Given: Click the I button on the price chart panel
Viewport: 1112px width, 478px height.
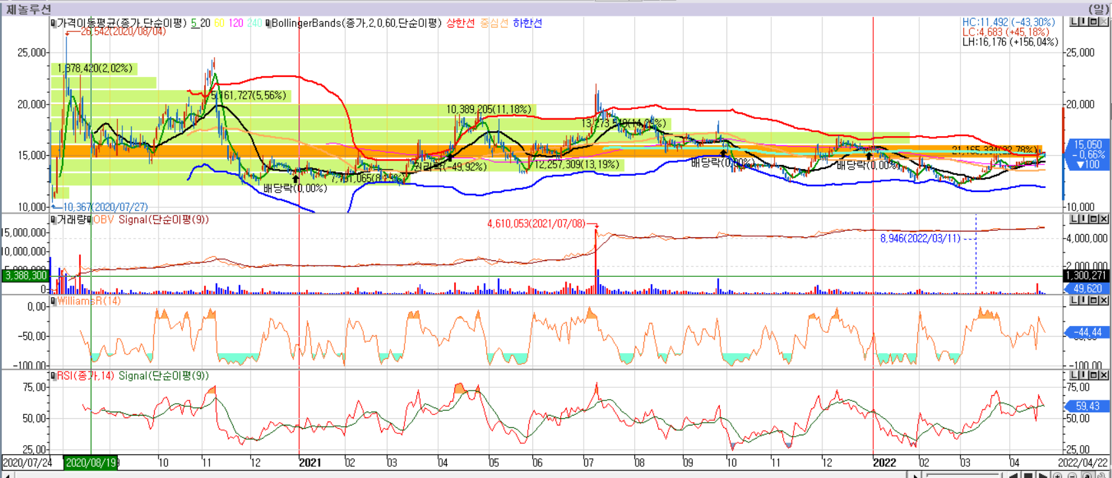Looking at the screenshot, I should [x=1084, y=22].
